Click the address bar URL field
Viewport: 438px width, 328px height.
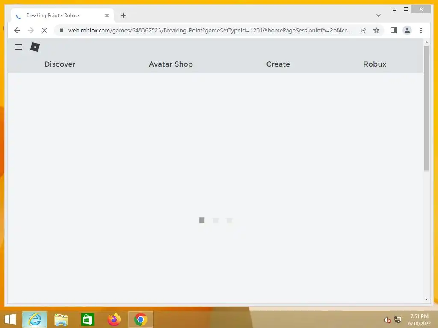pos(210,30)
